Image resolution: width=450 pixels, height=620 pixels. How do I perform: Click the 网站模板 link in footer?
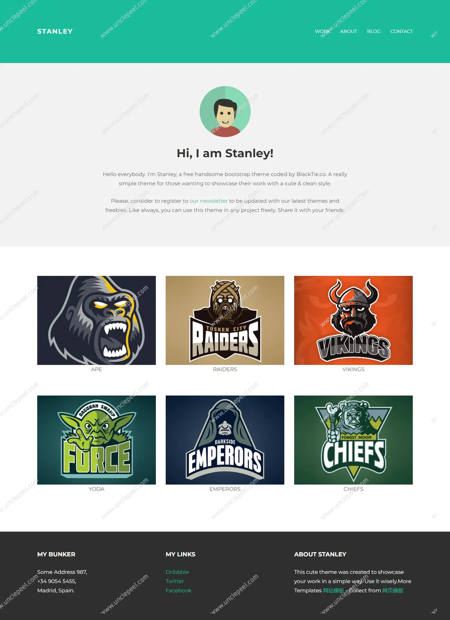333,590
